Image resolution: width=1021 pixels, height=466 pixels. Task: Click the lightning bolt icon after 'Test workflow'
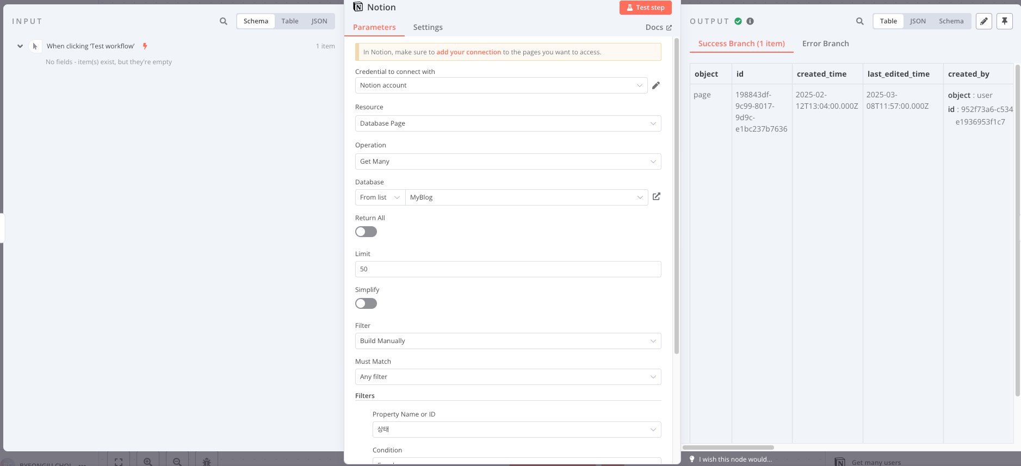coord(145,46)
